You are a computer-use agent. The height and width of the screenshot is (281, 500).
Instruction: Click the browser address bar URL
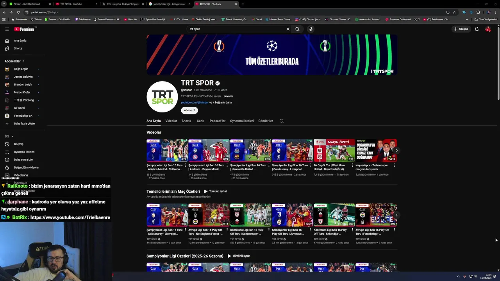pos(44,12)
